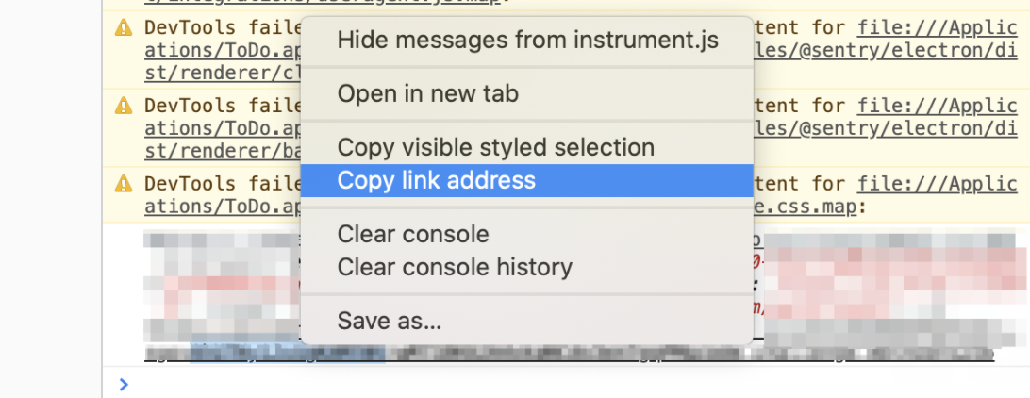Click warning icon beside the .css.map message
Viewport: 1030px width, 398px height.
coord(123,183)
